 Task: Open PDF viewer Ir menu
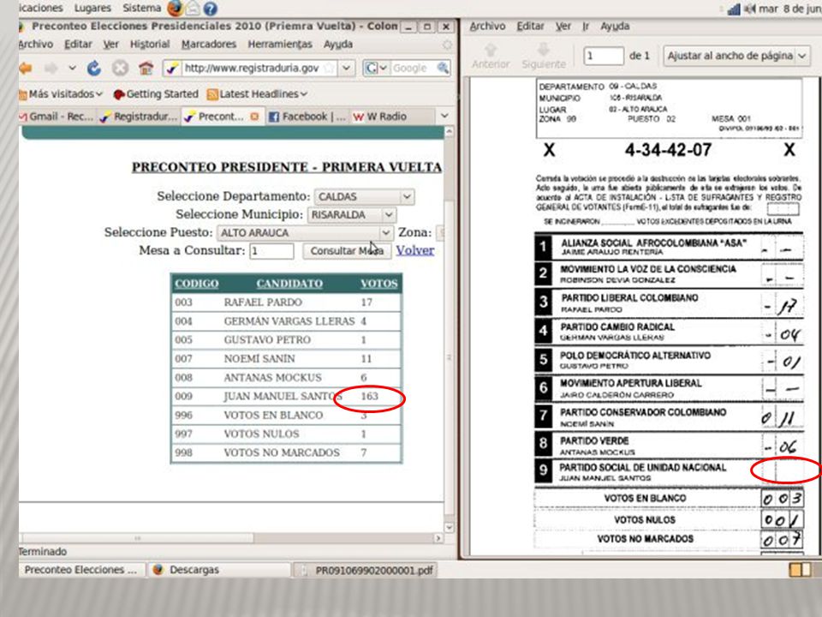586,27
